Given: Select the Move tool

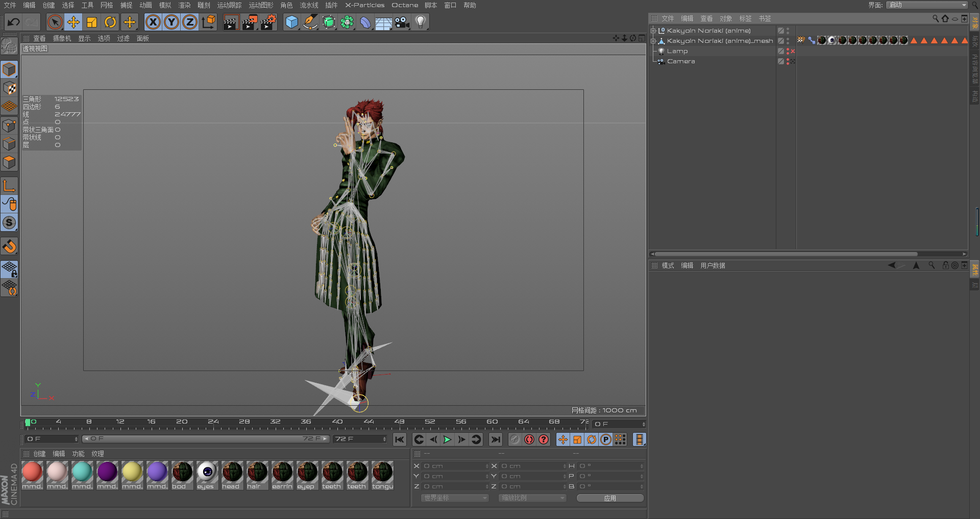Looking at the screenshot, I should click(x=73, y=22).
